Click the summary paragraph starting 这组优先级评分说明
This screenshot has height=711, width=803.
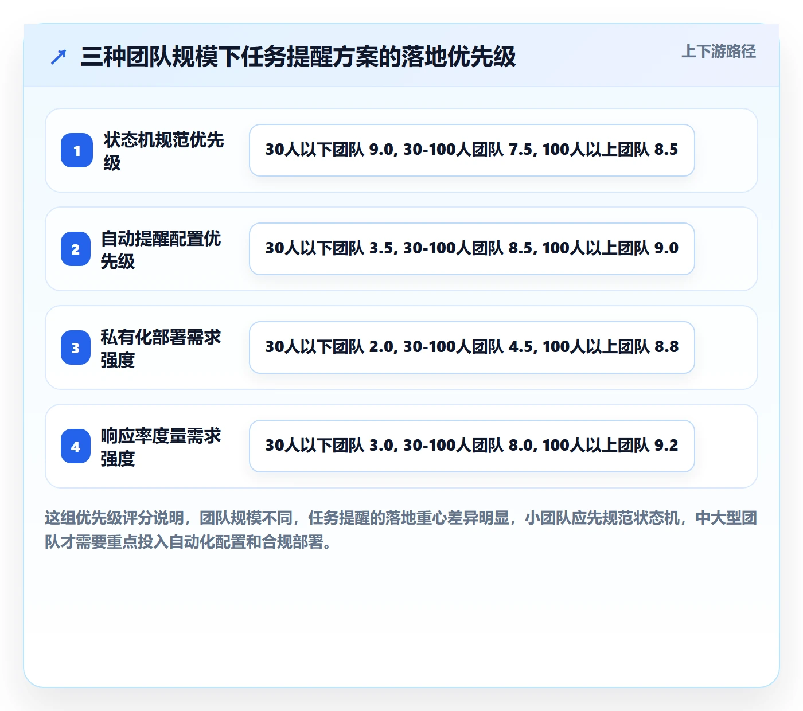pos(401,530)
